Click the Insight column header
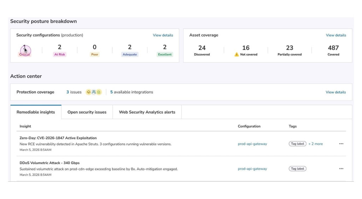This screenshot has height=199, width=362. coord(25,126)
